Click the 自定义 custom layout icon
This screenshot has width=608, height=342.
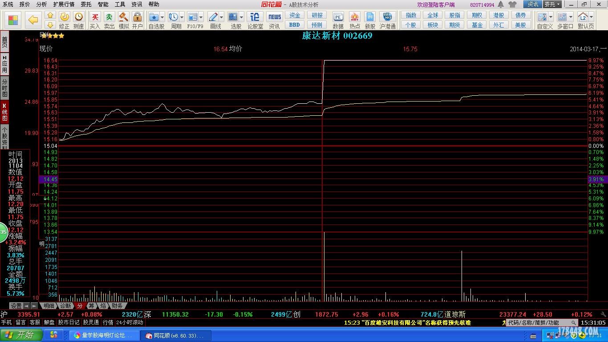pyautogui.click(x=542, y=17)
